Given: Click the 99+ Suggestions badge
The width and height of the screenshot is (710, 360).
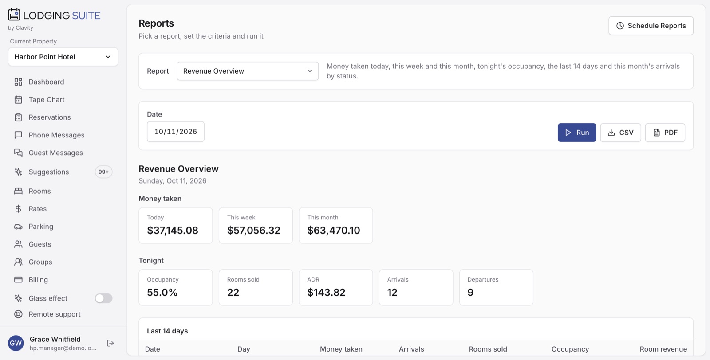Looking at the screenshot, I should pyautogui.click(x=103, y=172).
